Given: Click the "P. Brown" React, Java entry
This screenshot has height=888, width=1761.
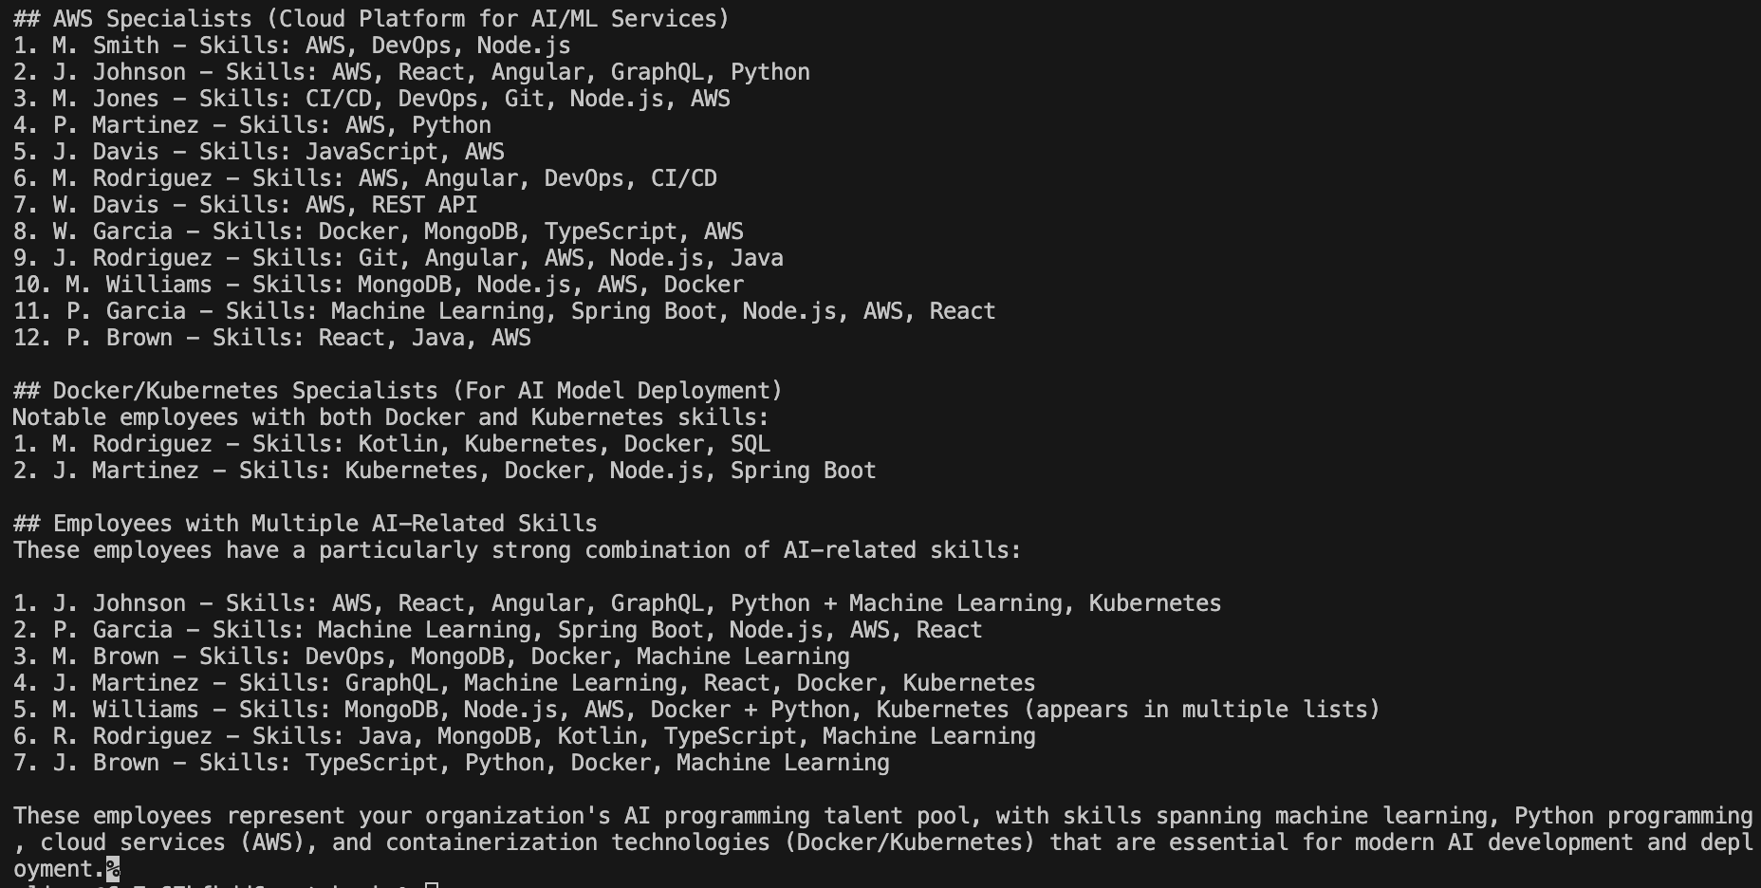Looking at the screenshot, I should tap(271, 338).
